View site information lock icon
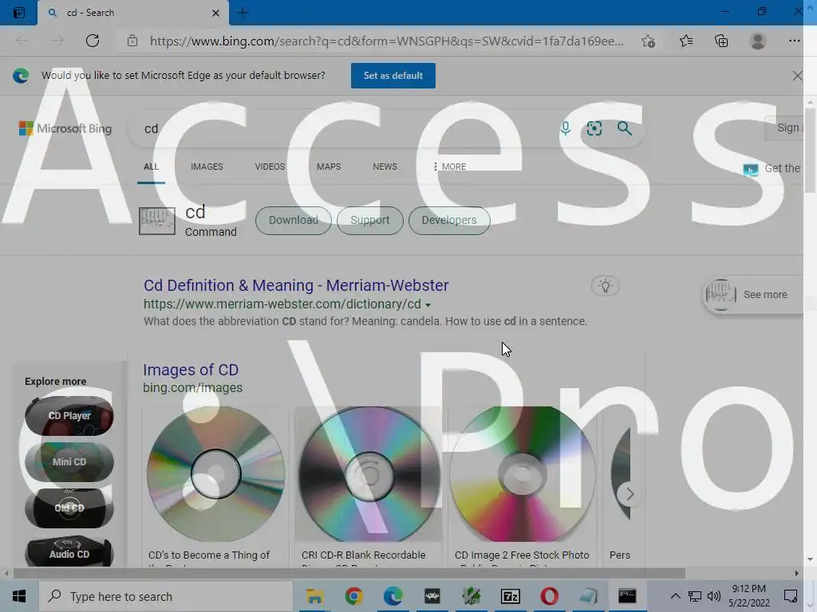The width and height of the screenshot is (817, 612). 132,41
